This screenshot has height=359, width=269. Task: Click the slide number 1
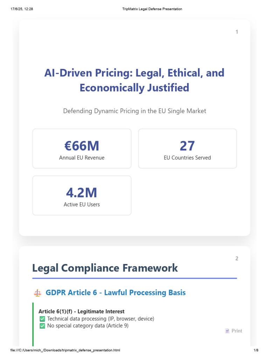click(x=237, y=32)
